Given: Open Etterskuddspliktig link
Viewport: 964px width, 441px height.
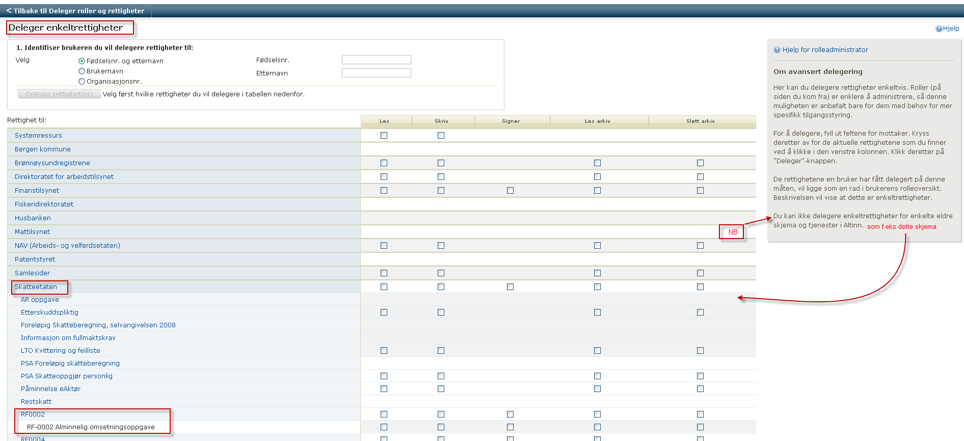Looking at the screenshot, I should pyautogui.click(x=49, y=312).
